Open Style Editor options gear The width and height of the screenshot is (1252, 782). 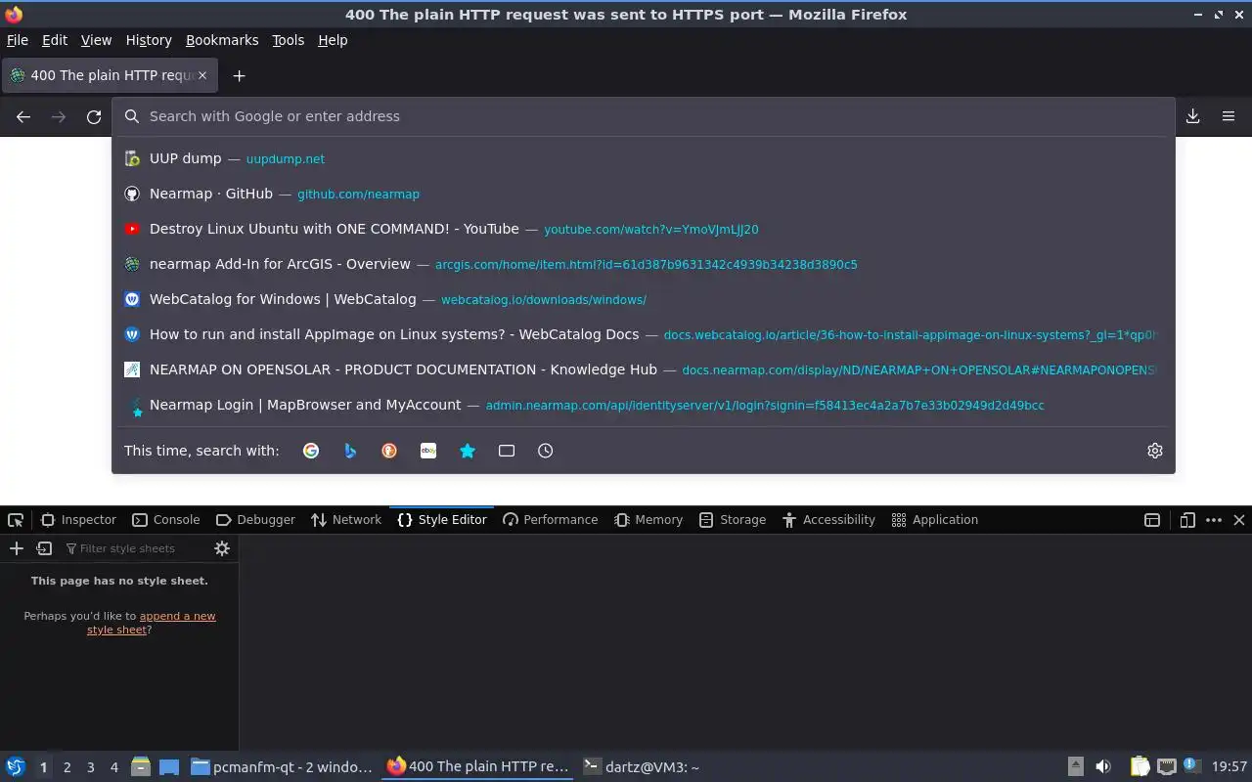coord(222,548)
